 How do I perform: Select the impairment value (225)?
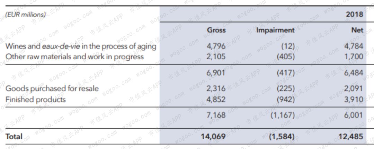tap(286, 88)
